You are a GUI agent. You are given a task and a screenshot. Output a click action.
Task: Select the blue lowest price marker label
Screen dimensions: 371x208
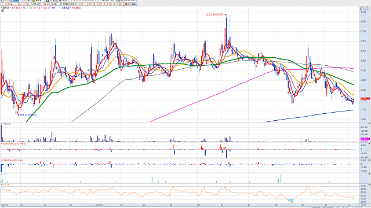28,114
